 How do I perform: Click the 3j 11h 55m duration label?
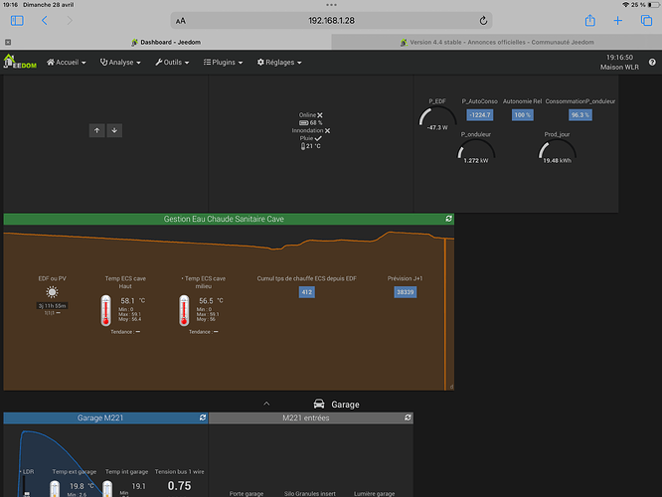pos(53,306)
